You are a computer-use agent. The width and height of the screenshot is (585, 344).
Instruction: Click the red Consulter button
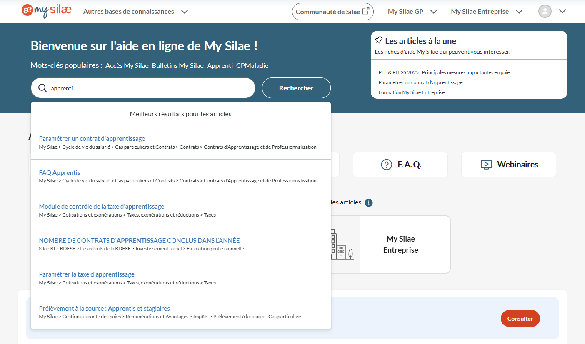[520, 319]
